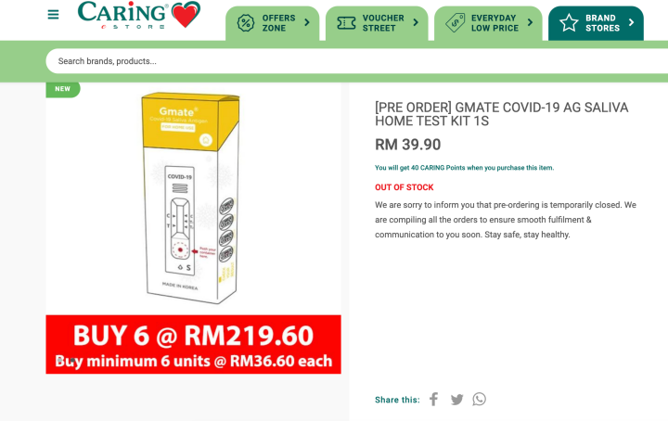668x421 pixels.
Task: Click the star icon on Brand Stores
Action: 569,23
